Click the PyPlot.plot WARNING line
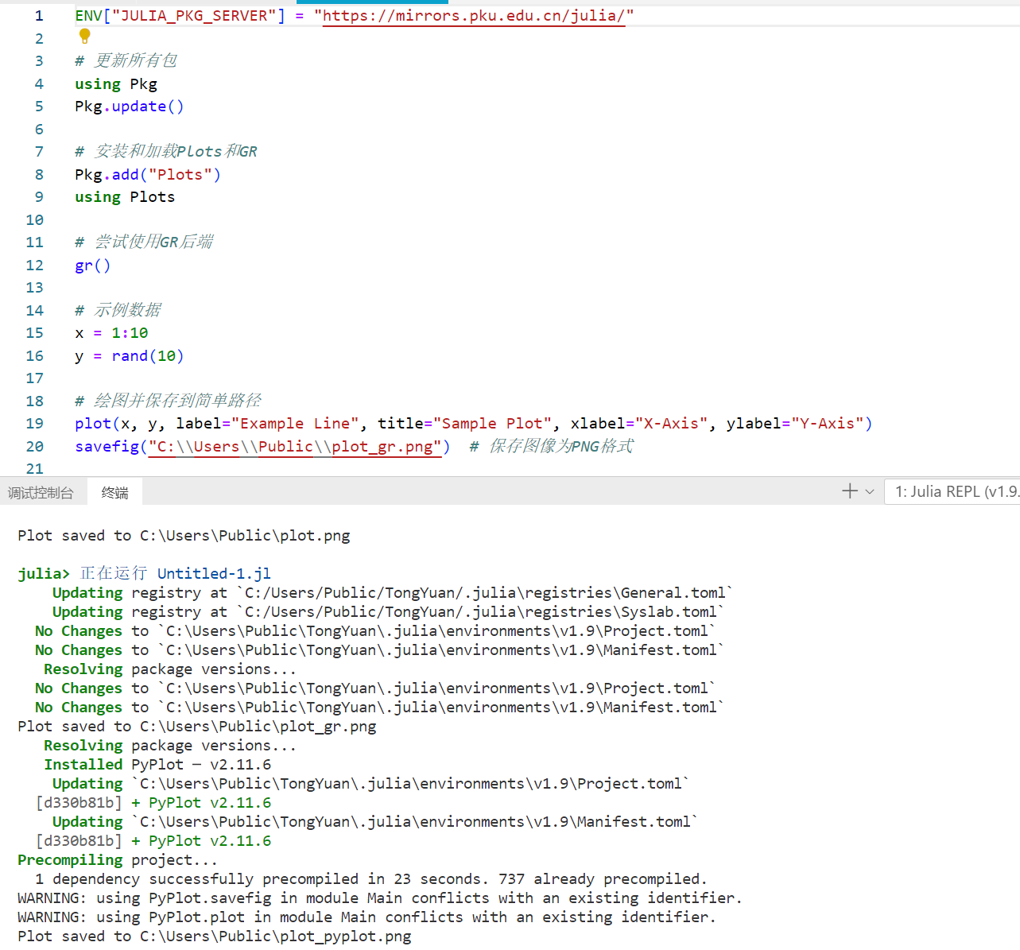Viewport: 1020px width, 950px height. (x=367, y=917)
